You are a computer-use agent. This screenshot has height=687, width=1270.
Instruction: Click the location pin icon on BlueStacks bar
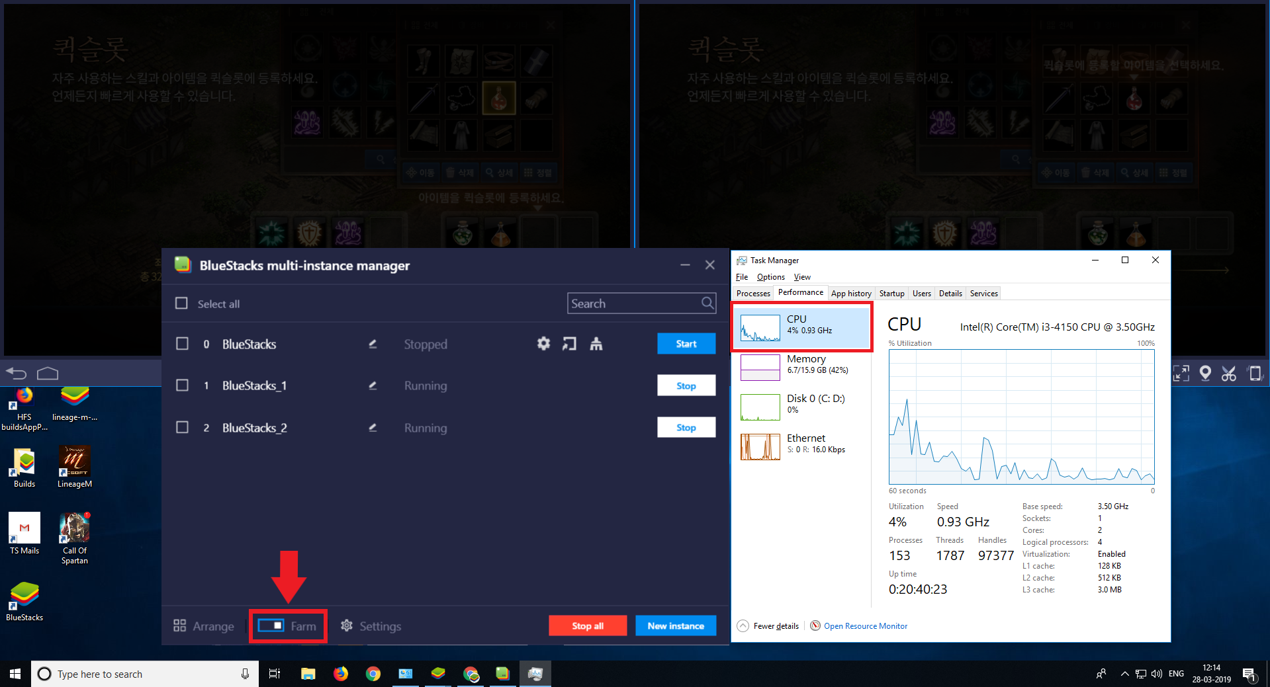tap(1205, 374)
